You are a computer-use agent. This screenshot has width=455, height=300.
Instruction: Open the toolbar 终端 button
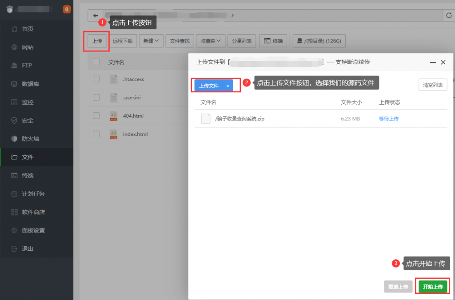273,41
